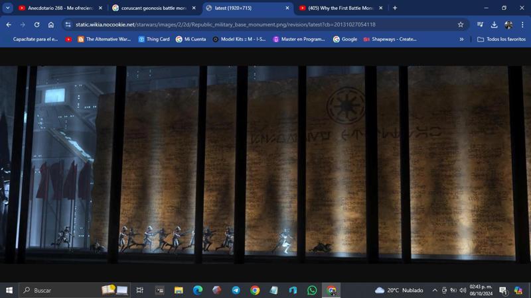The image size is (531, 298).
Task: Open Task View on the taskbar
Action: point(139,290)
